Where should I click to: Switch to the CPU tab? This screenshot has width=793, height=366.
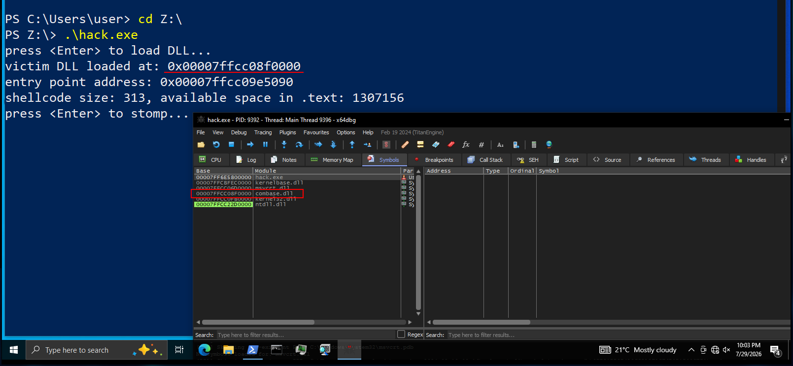click(x=210, y=160)
